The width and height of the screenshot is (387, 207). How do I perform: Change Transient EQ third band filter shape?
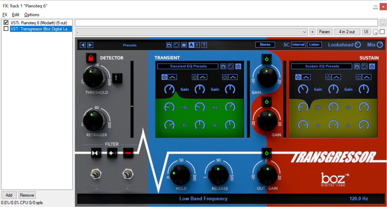click(x=233, y=77)
